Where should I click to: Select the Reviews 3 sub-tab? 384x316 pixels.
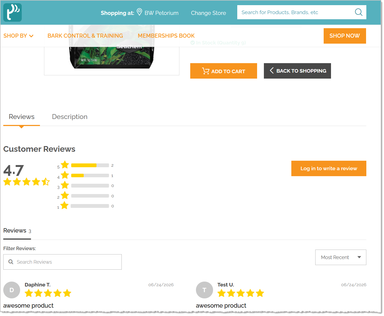point(17,231)
